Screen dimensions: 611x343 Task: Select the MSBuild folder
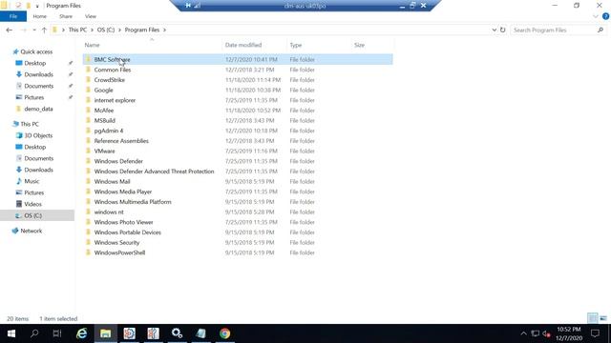[104, 121]
